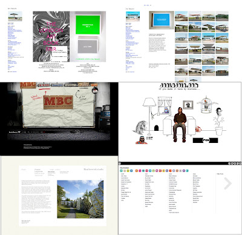Click the porcupine drawing beside the lamp
Viewport: 242px width, 235px height.
pos(140,128)
